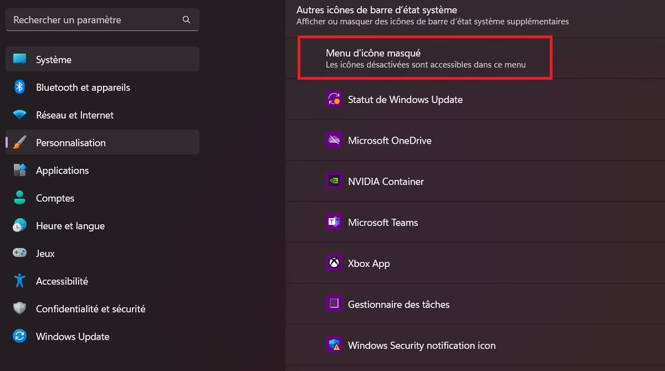Open the Applications settings
Screen dimensions: 665x371
(x=103, y=170)
